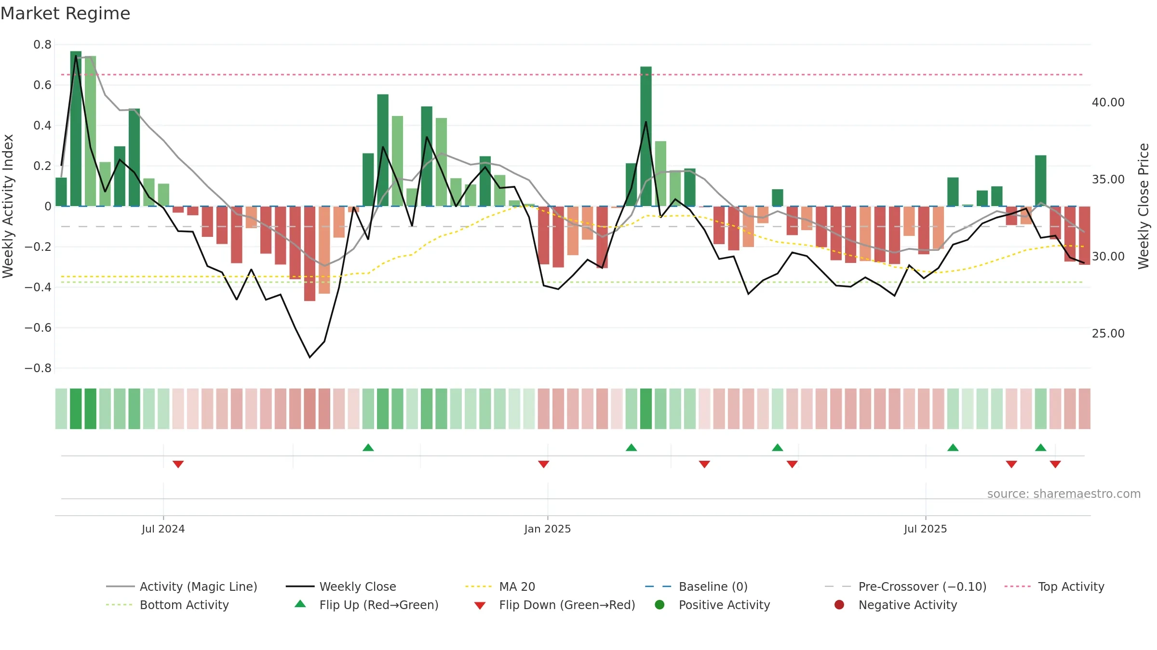Click the −0.4 activity axis tick

coord(38,287)
